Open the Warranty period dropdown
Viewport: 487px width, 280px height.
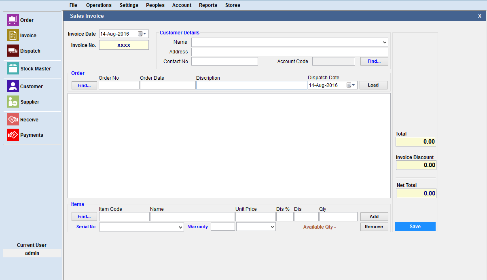[x=272, y=227]
